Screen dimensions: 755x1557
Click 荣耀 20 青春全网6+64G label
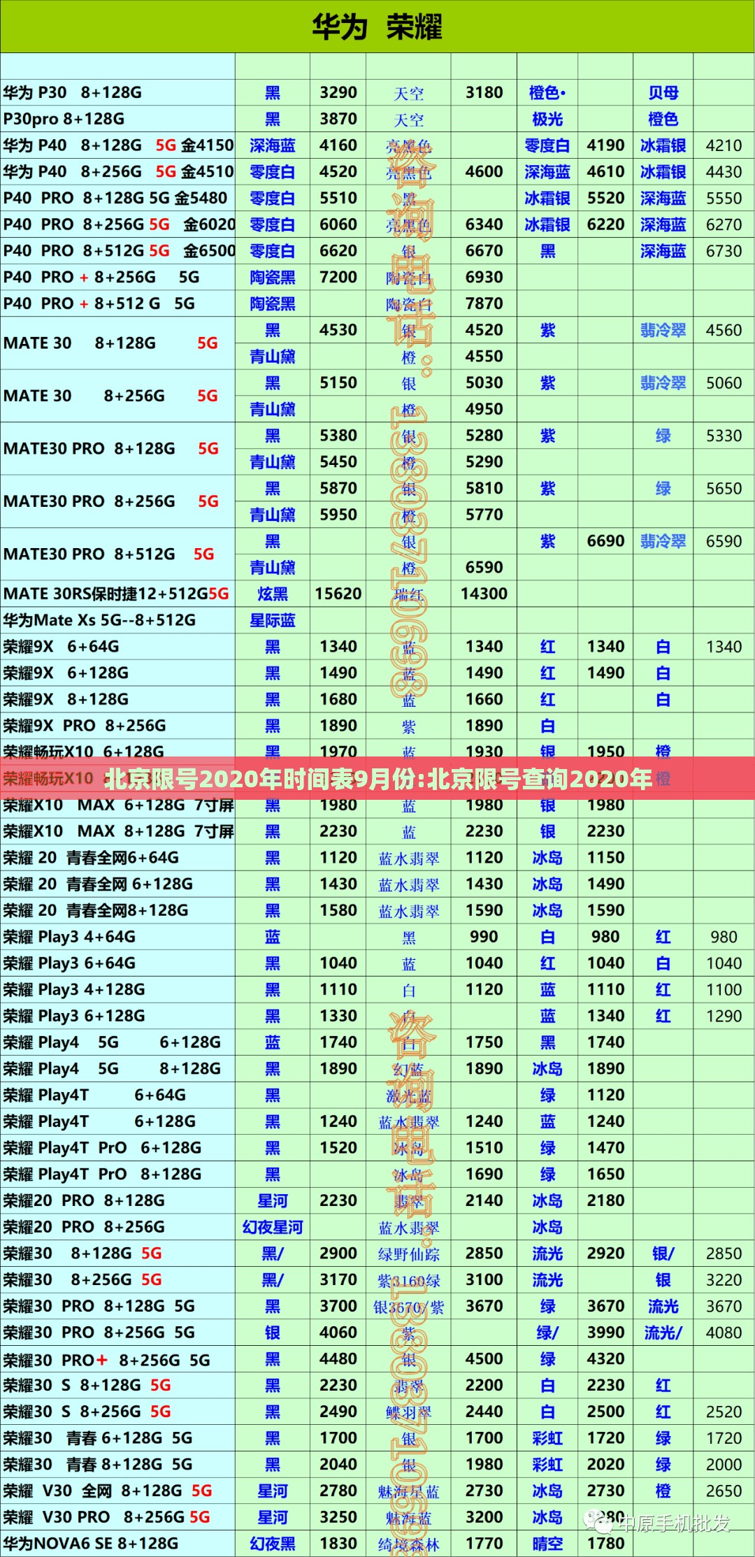coord(91,857)
